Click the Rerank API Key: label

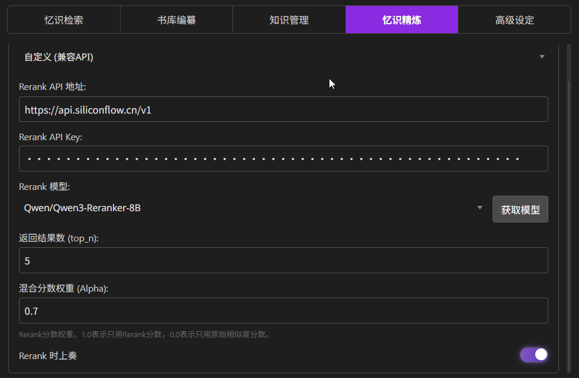tap(51, 137)
